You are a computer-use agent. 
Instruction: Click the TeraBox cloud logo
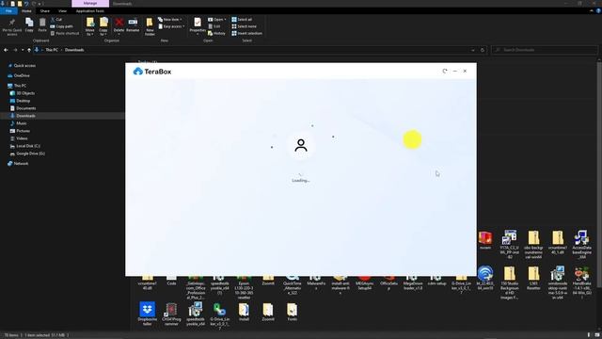tap(138, 72)
